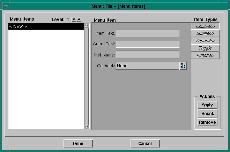Click the callback browse icon button
Viewport: 230px width, 152px height.
pyautogui.click(x=183, y=66)
